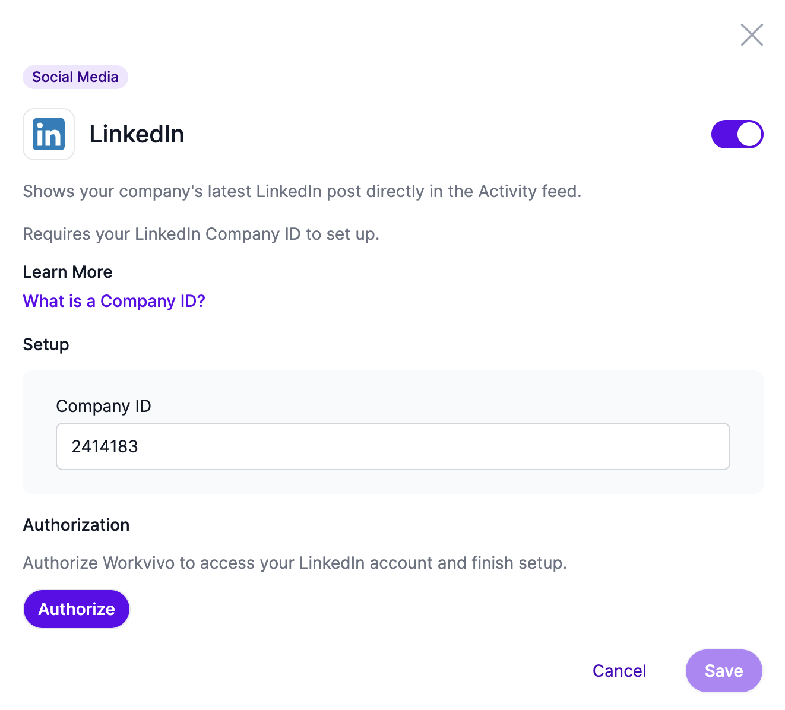The width and height of the screenshot is (785, 710).
Task: Close the LinkedIn integration dialog
Action: pos(752,35)
